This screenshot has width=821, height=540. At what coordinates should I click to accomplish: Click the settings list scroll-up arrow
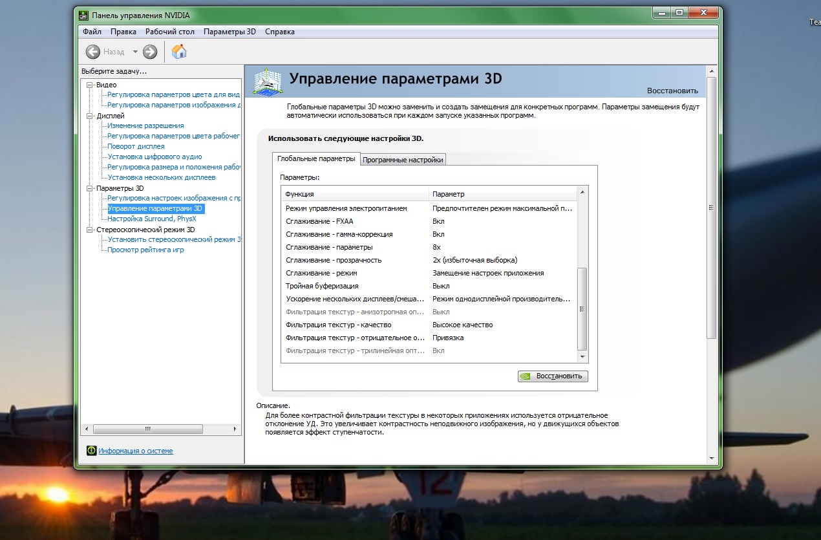pyautogui.click(x=582, y=192)
